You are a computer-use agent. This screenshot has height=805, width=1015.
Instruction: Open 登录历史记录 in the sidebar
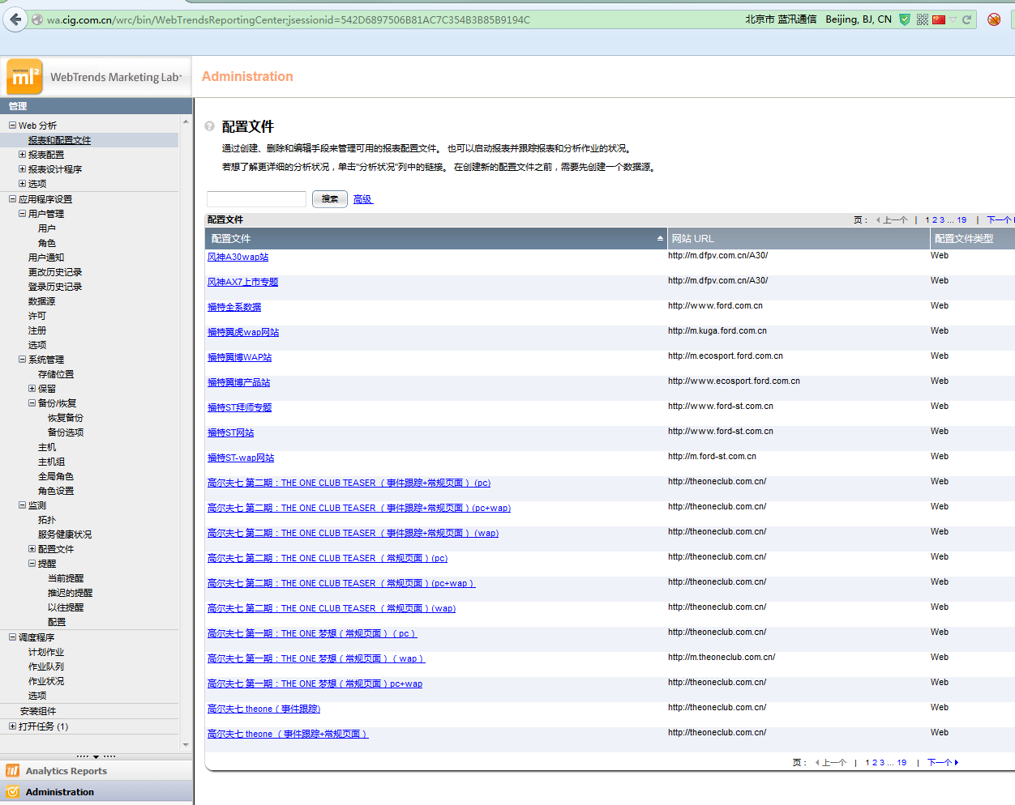[55, 287]
